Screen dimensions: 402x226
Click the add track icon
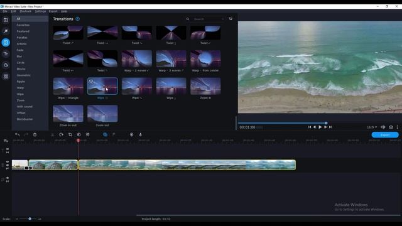point(6,141)
